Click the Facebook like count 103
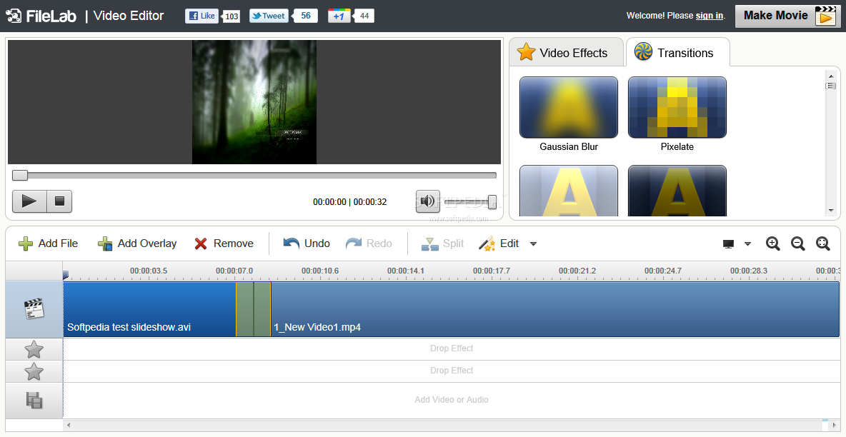 (x=232, y=16)
